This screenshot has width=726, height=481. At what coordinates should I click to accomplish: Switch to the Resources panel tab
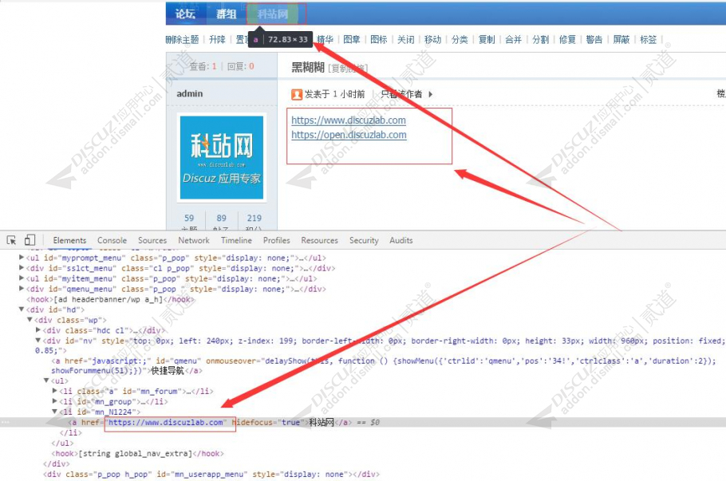pyautogui.click(x=319, y=240)
